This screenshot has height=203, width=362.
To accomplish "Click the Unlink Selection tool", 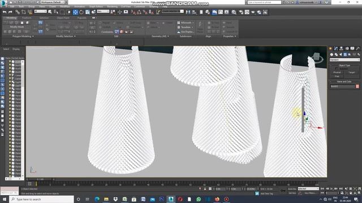I will pos(24,12).
